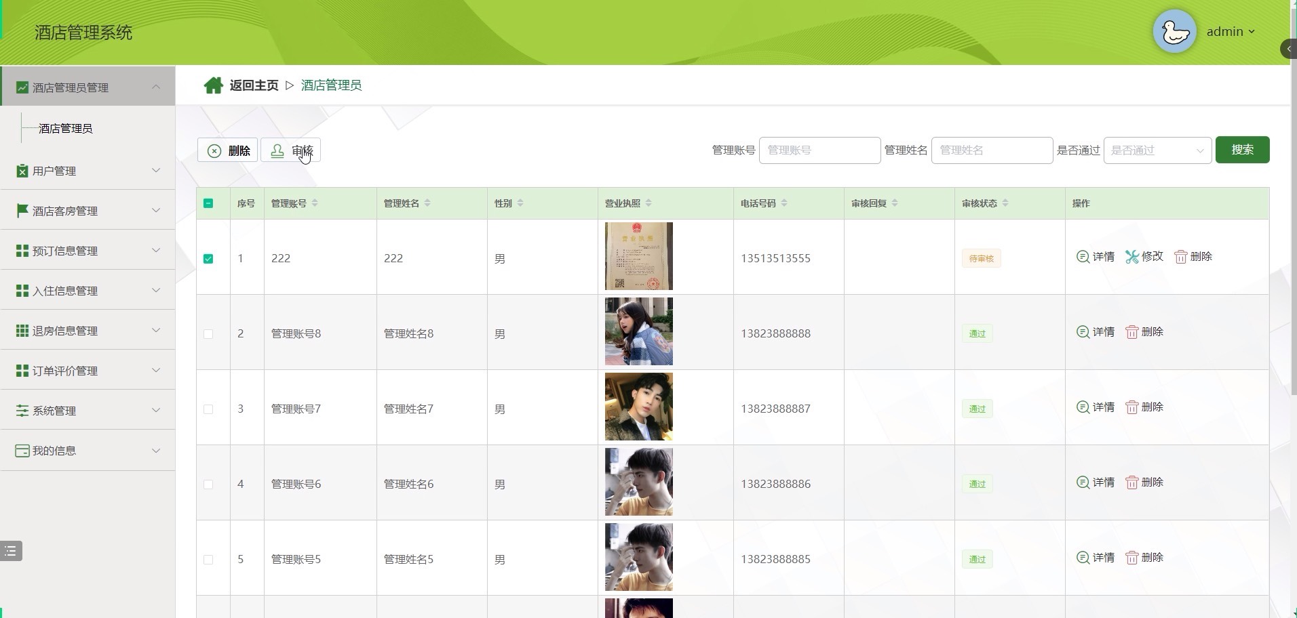Screen dimensions: 1297x618
Task: Expand the 用户管理 menu chevron
Action: [156, 170]
